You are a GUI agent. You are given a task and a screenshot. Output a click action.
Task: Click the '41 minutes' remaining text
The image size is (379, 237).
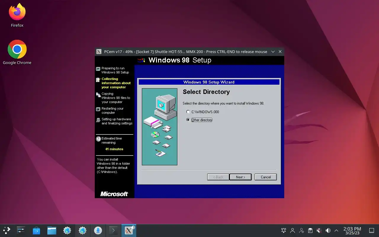coord(114,149)
